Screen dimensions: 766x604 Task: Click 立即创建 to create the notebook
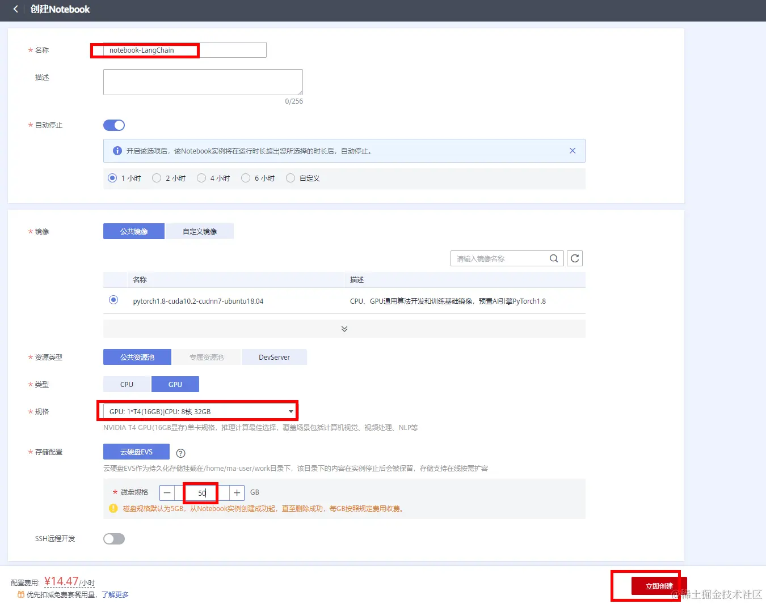[659, 586]
